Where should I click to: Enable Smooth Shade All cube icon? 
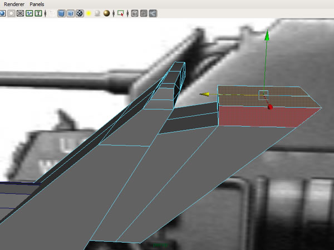click(61, 13)
